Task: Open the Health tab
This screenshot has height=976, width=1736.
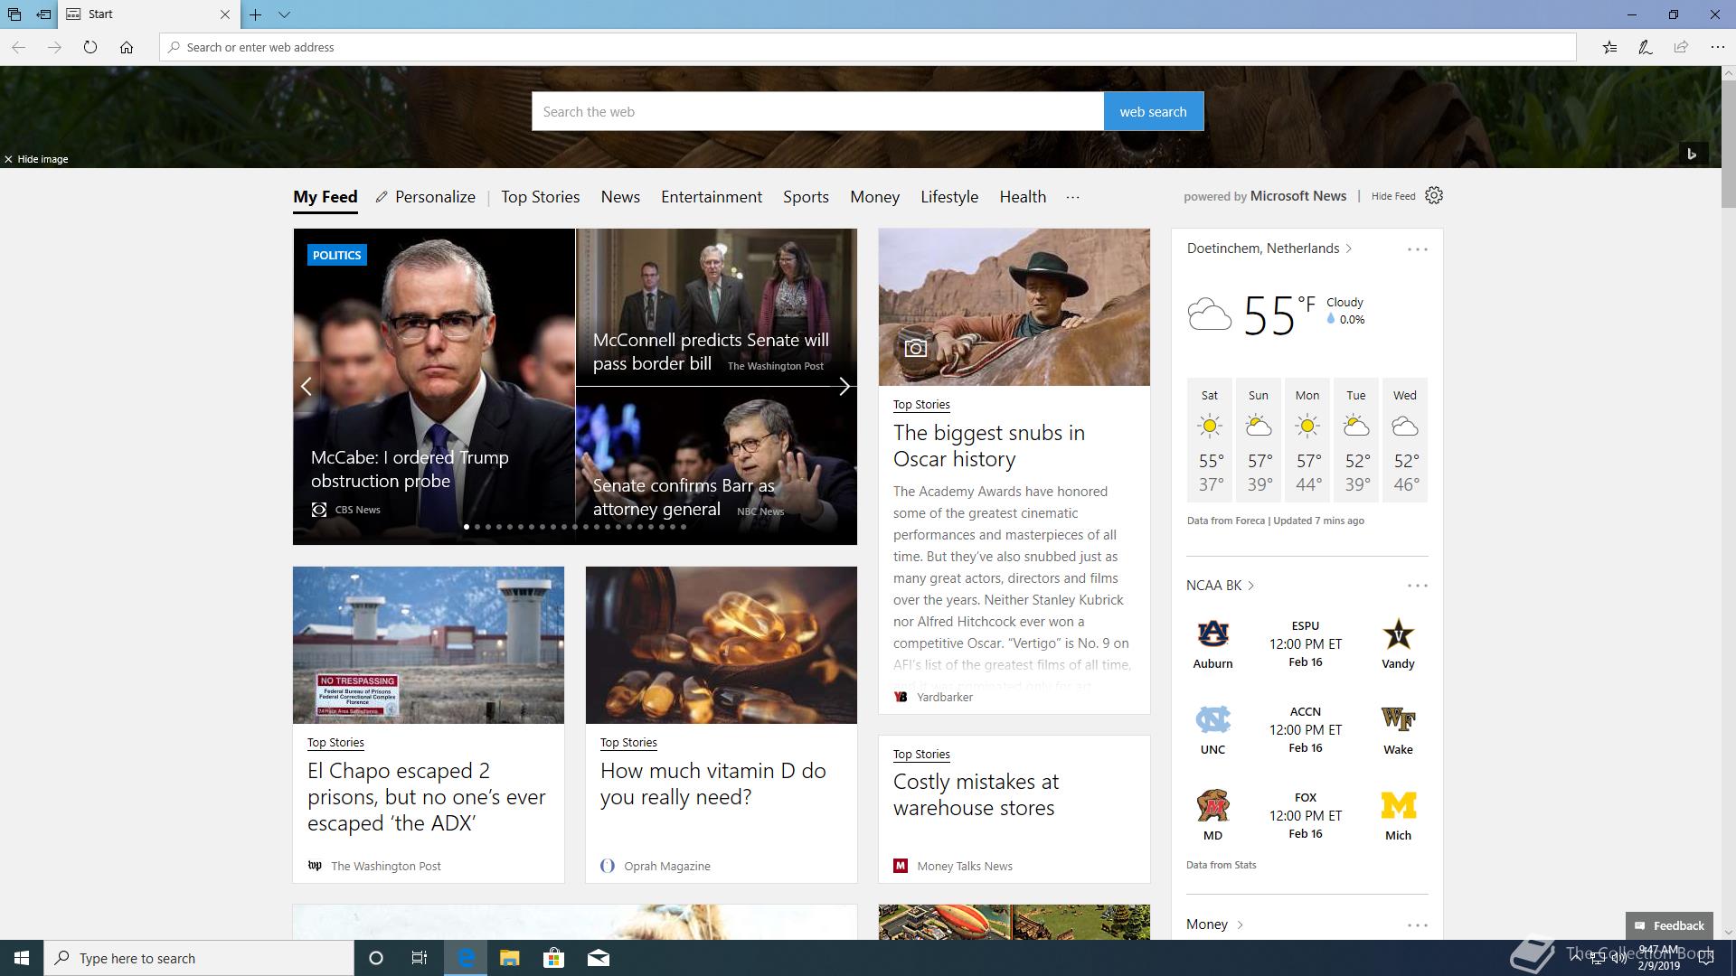Action: (x=1023, y=197)
